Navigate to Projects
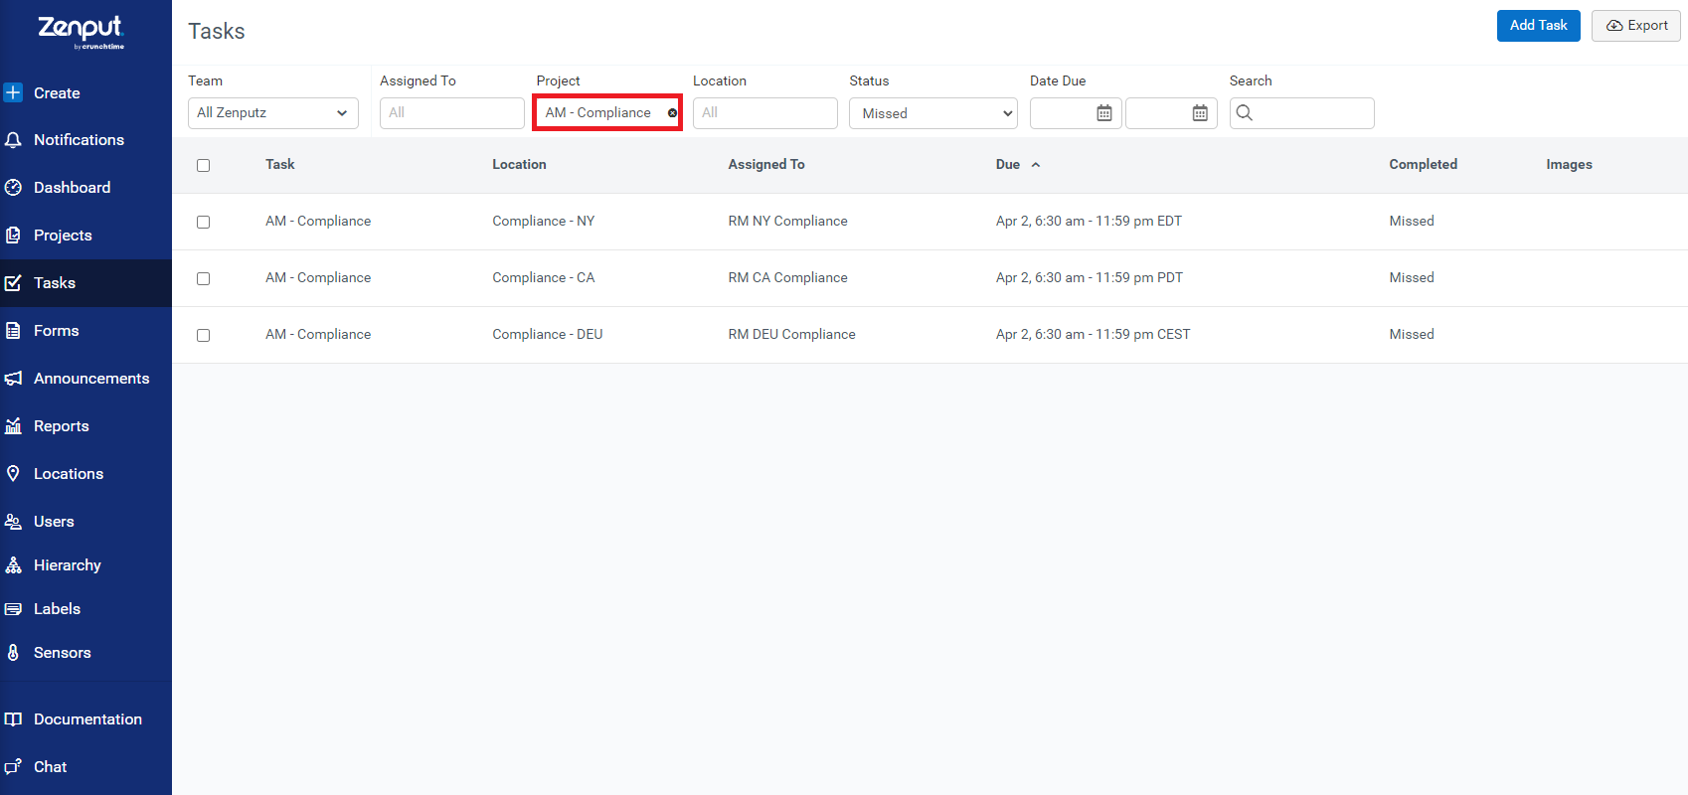 pyautogui.click(x=63, y=236)
